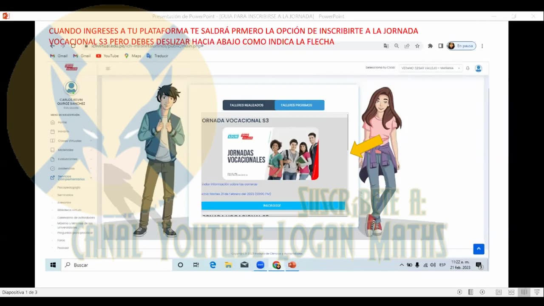Viewport: 544px width, 306px height.
Task: Bookmark the page with star icon
Action: click(417, 46)
